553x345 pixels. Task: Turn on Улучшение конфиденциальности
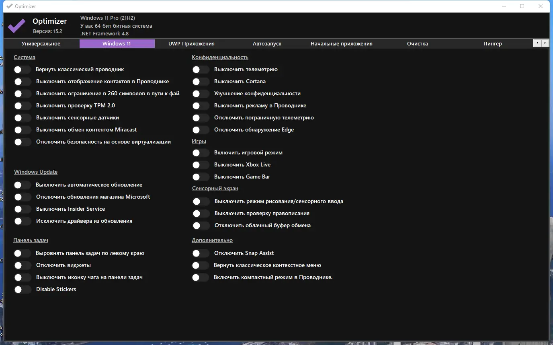tap(201, 94)
